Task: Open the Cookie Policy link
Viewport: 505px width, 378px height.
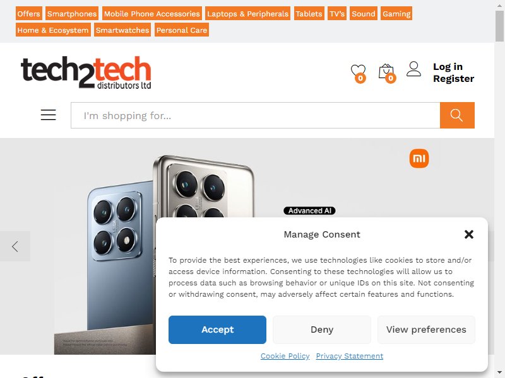Action: [285, 356]
